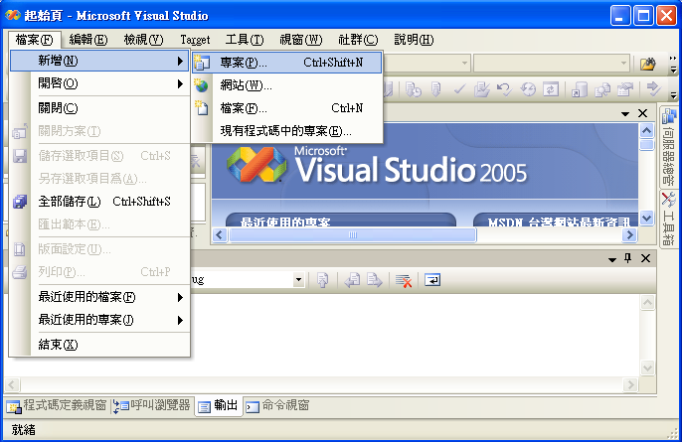Open the 社群(C) menu

click(x=358, y=40)
